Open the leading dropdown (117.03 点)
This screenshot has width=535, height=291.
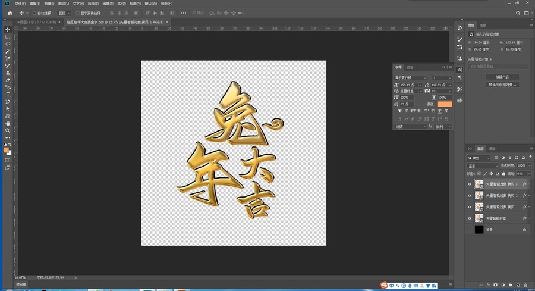point(450,85)
